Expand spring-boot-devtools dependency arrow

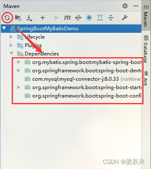click(x=19, y=70)
